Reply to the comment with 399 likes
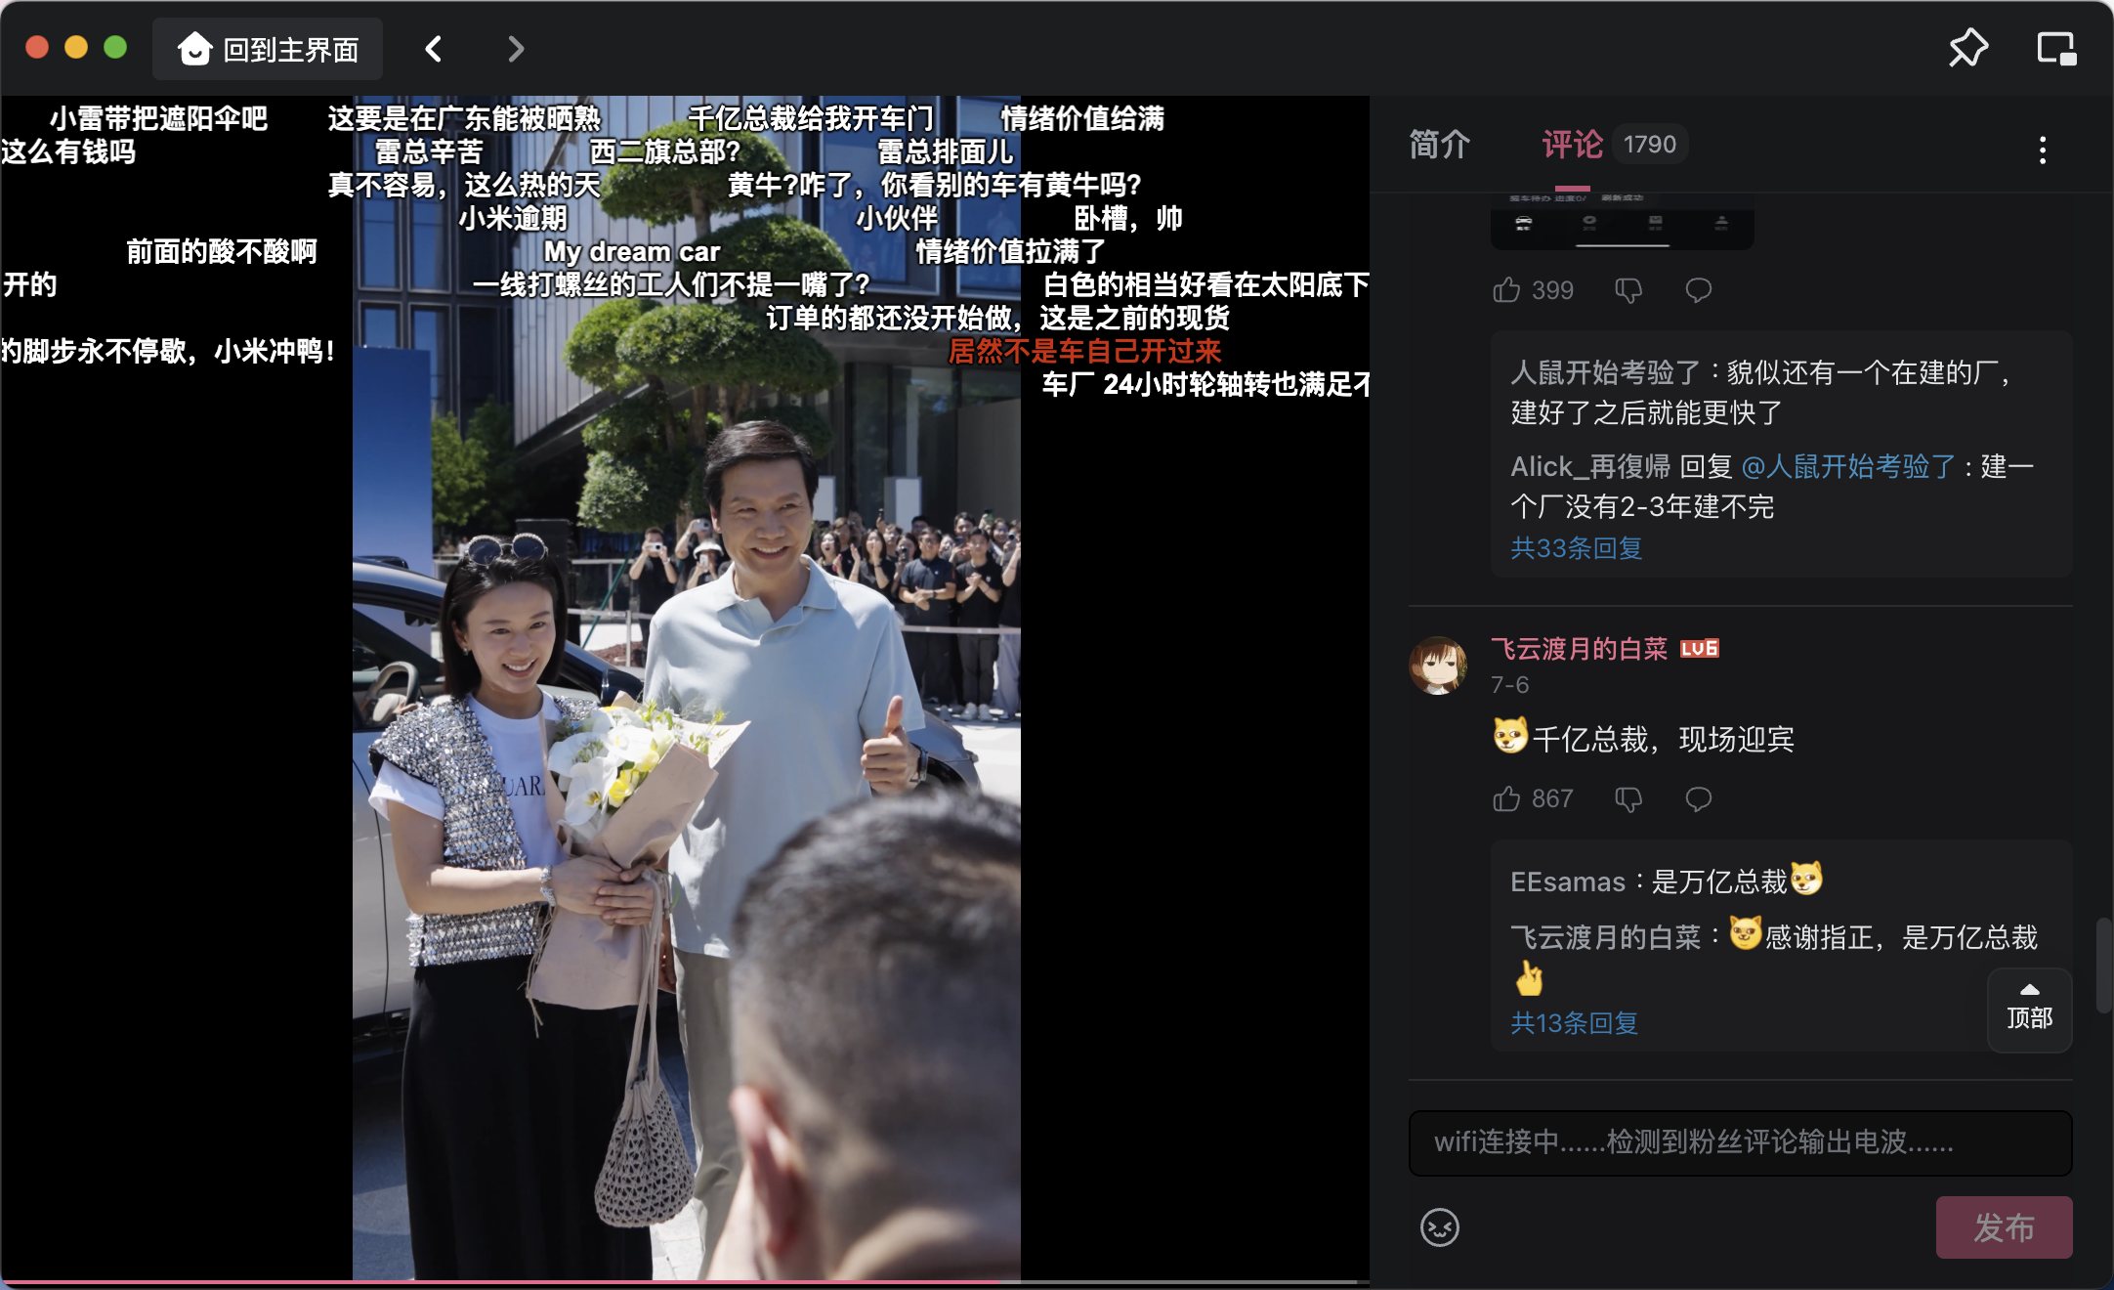 (1699, 290)
